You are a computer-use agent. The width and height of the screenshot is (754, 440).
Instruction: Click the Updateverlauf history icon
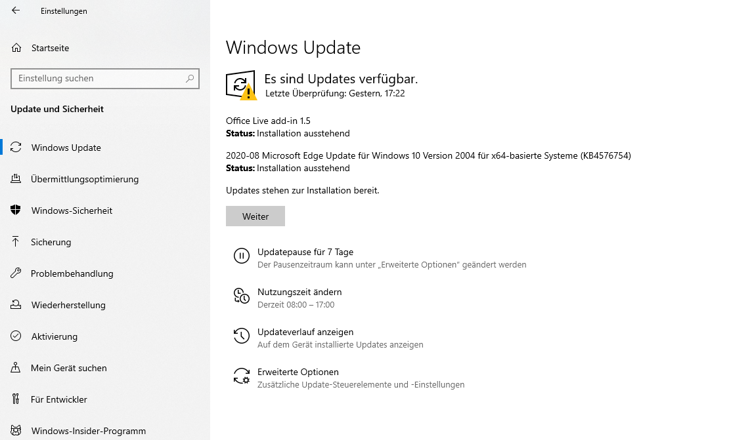(242, 336)
